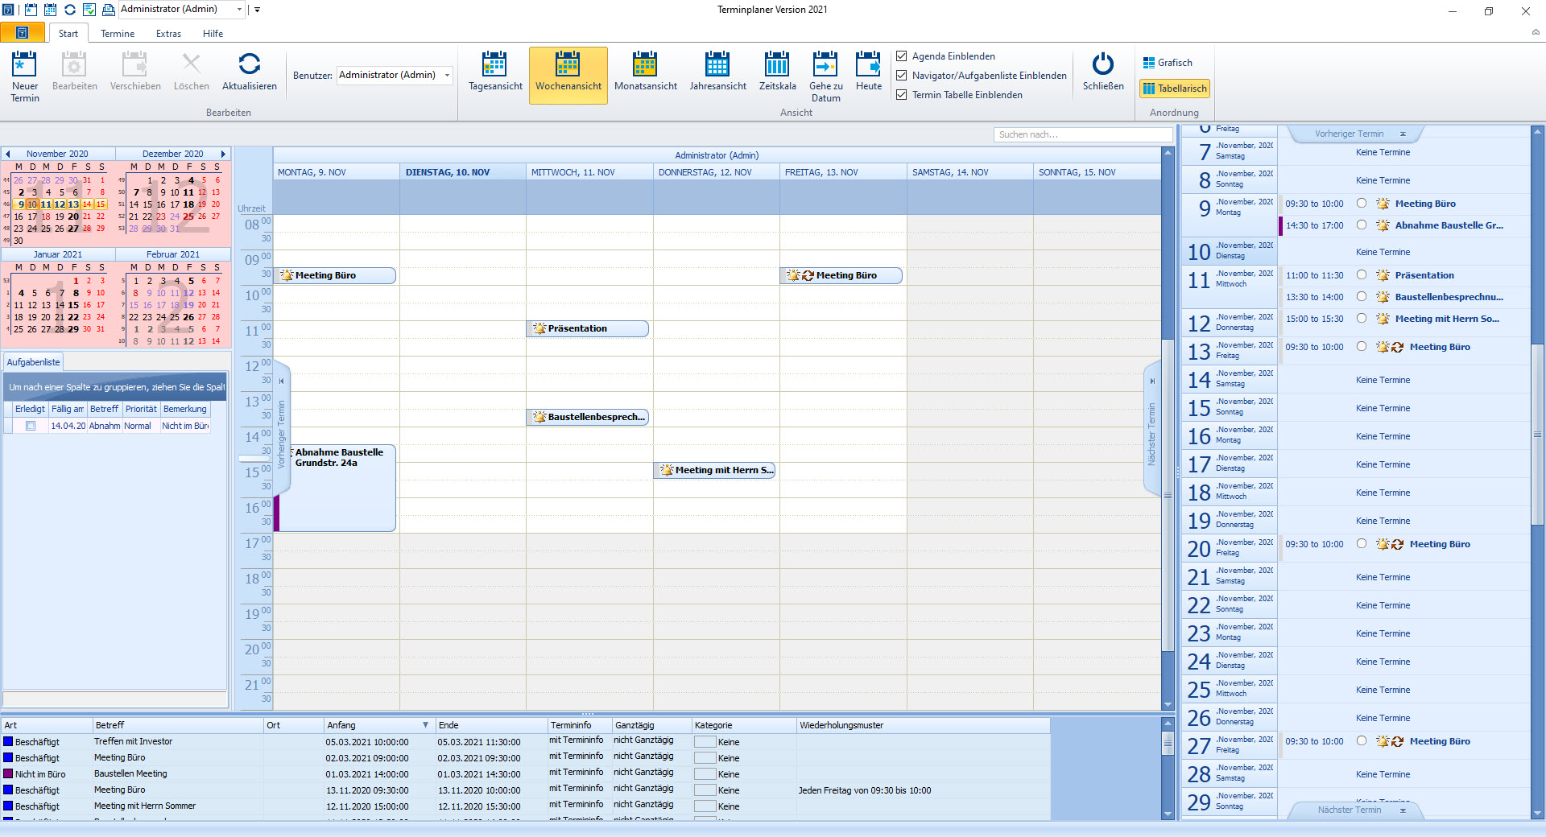Open the Benutzer dropdown in the ribbon
Screen dimensions: 1546x837
coord(447,75)
